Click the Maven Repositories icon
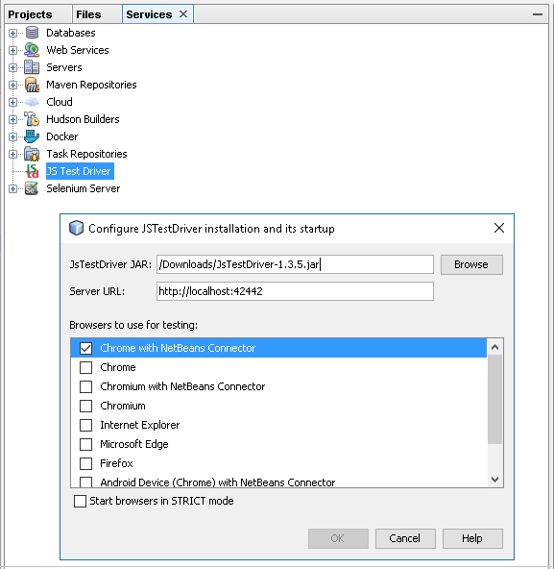554x569 pixels. point(32,85)
